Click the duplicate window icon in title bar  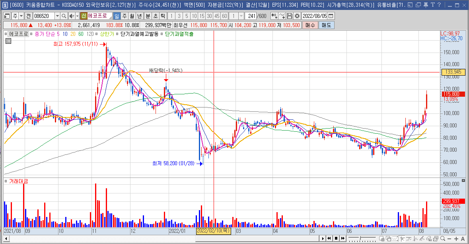[x=418, y=5]
